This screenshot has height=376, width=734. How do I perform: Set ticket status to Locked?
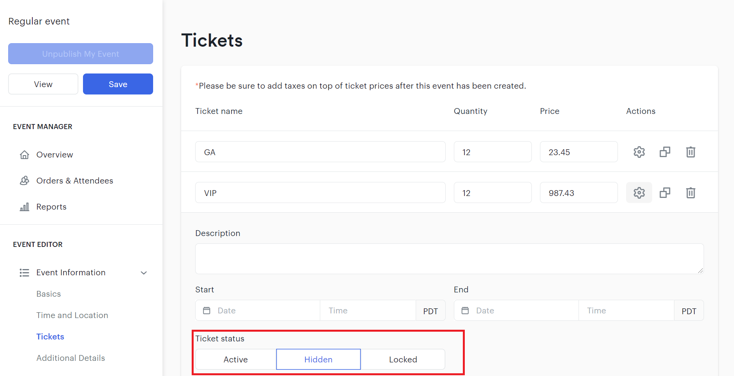[403, 360]
